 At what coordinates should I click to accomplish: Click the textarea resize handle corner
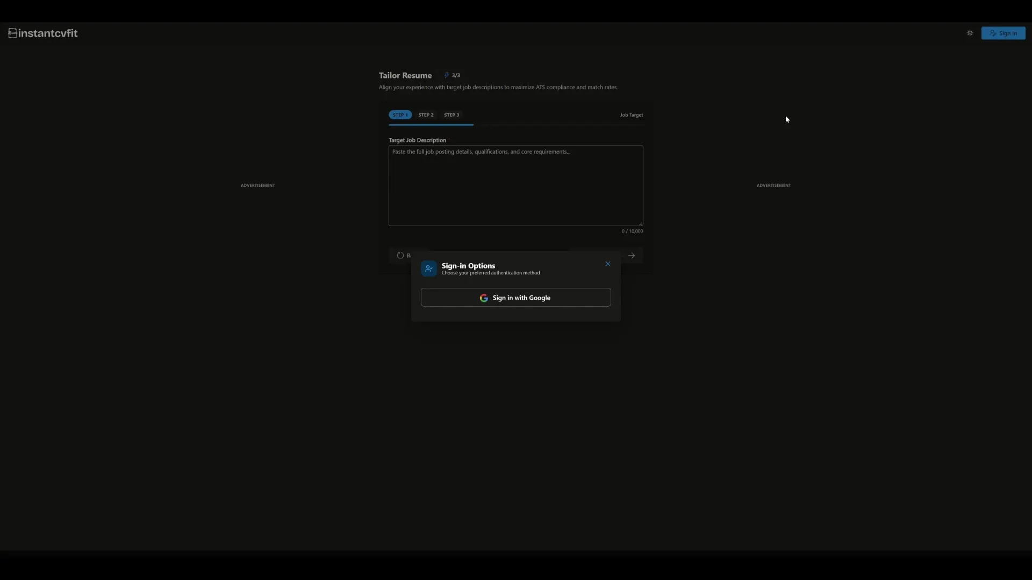point(640,223)
